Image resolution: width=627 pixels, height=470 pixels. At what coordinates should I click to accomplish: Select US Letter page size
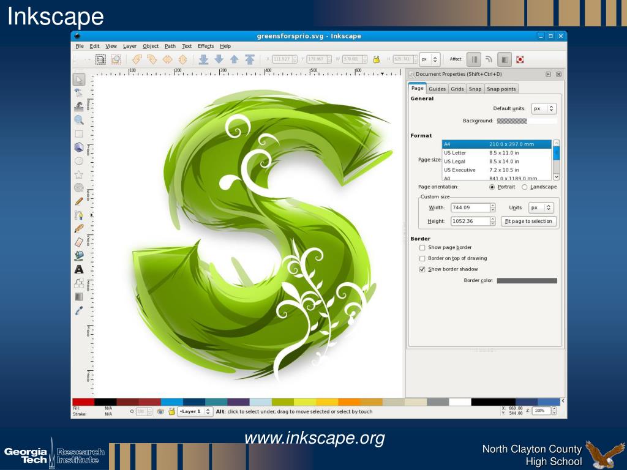click(x=497, y=152)
